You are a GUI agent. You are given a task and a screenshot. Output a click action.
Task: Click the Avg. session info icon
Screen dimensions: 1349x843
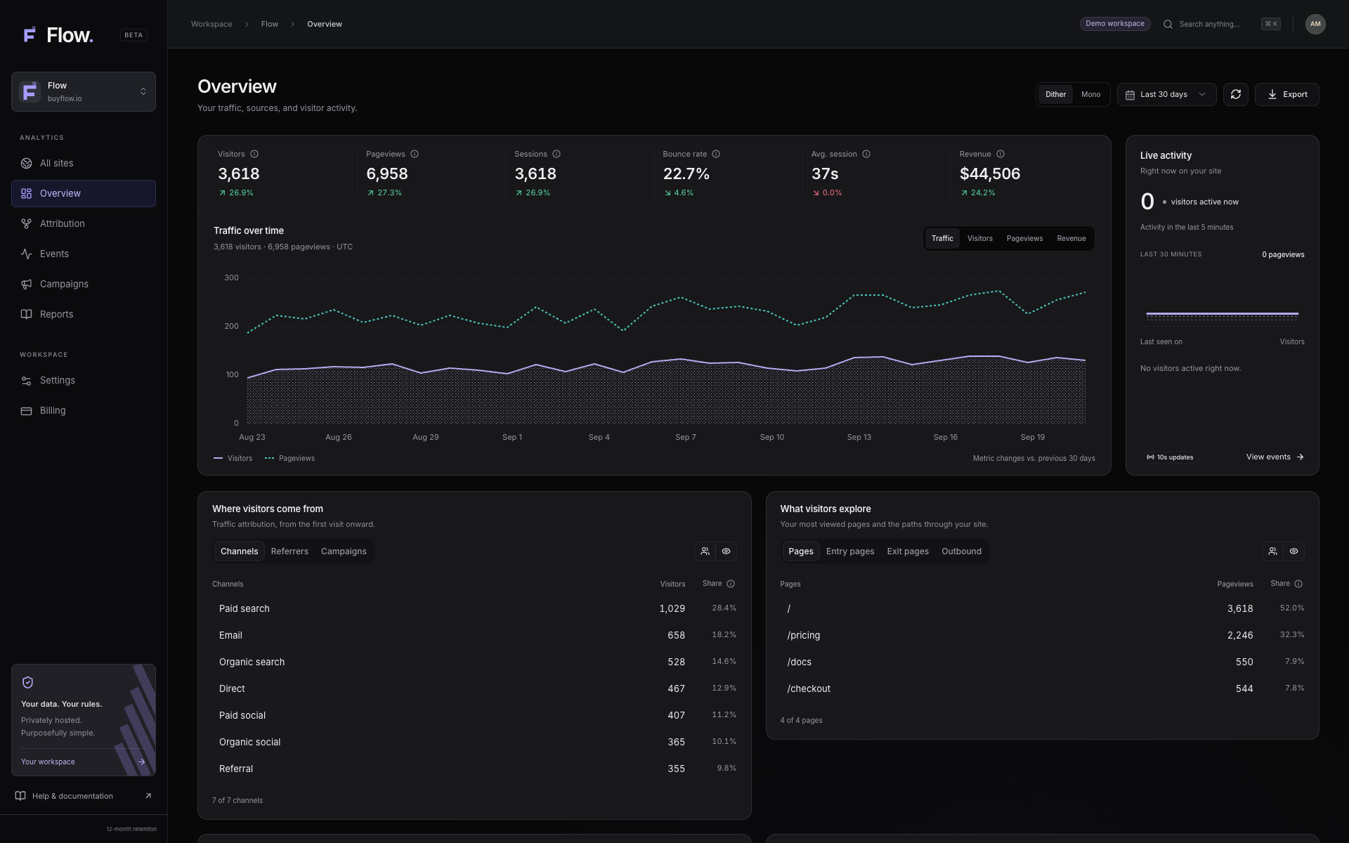(866, 154)
